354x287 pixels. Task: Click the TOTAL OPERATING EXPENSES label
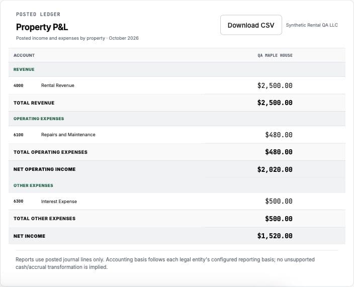[x=50, y=152]
